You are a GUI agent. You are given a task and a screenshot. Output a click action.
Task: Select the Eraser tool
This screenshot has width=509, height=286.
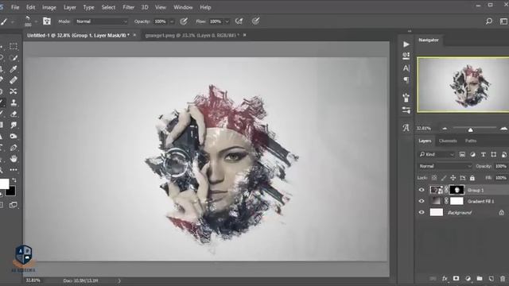pos(14,114)
